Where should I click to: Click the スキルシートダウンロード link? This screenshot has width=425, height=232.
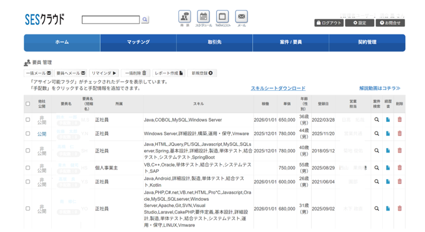[x=278, y=88]
